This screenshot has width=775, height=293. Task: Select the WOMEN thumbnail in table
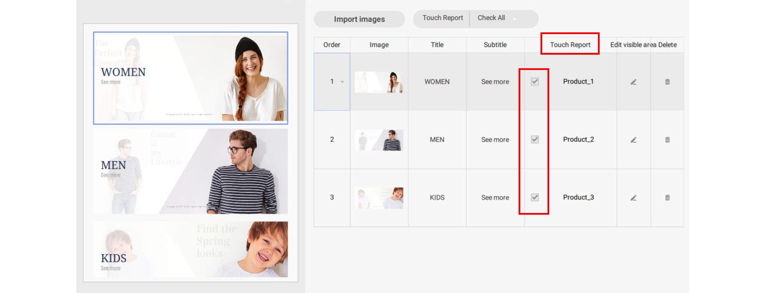click(x=379, y=82)
